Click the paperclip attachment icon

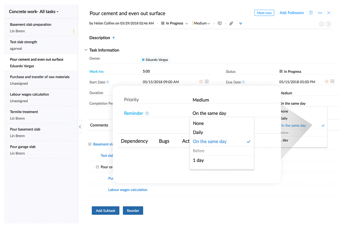231,23
